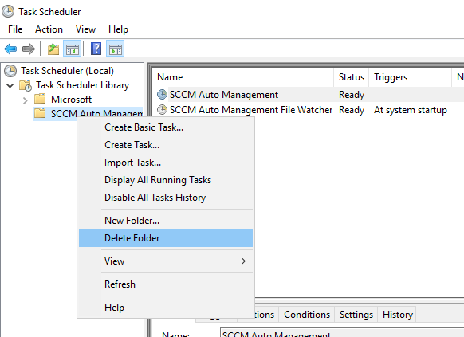Open the Action menu
Viewport: 464px width, 337px height.
(49, 29)
